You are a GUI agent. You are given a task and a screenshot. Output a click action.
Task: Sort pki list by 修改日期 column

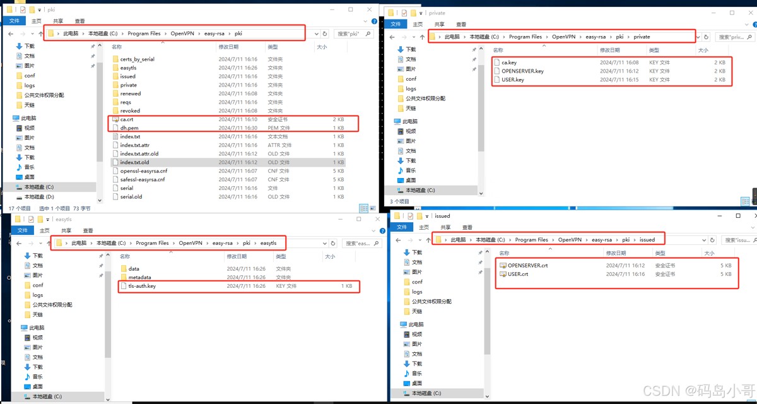click(228, 47)
